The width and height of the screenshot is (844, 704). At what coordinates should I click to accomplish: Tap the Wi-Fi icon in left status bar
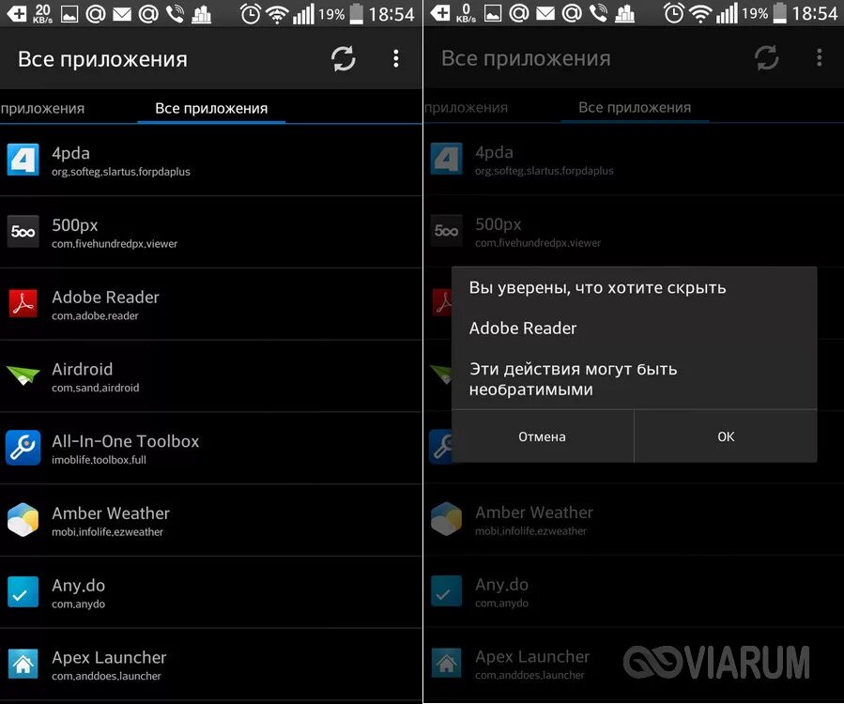(277, 15)
